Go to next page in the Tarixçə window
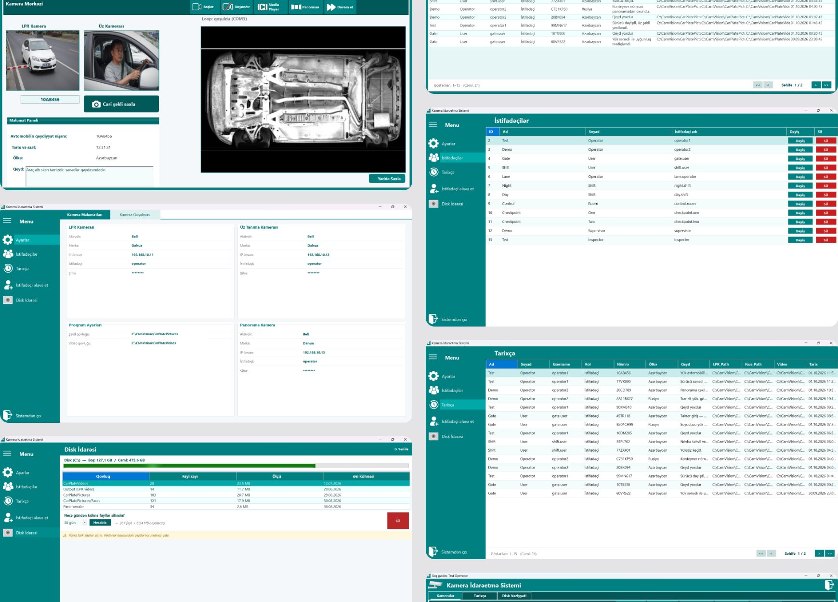838x602 pixels. [819, 553]
